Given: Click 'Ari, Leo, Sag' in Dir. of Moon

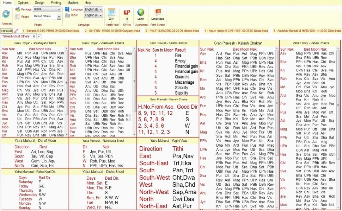Looking at the screenshot, I should pyautogui.click(x=42, y=152).
